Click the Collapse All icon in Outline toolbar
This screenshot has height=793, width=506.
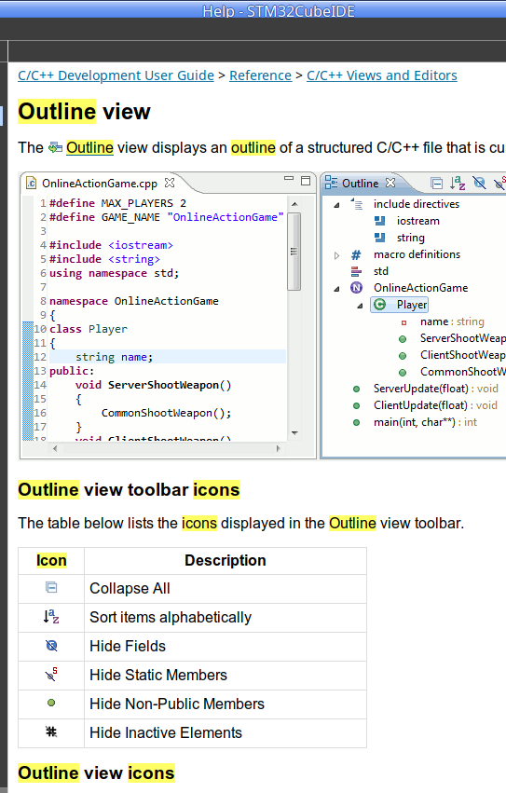(x=436, y=183)
